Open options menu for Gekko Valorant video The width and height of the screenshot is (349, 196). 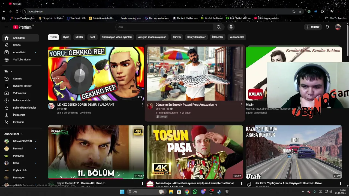[x=142, y=105]
